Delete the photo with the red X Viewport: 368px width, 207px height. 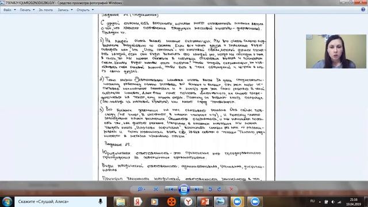point(231,189)
